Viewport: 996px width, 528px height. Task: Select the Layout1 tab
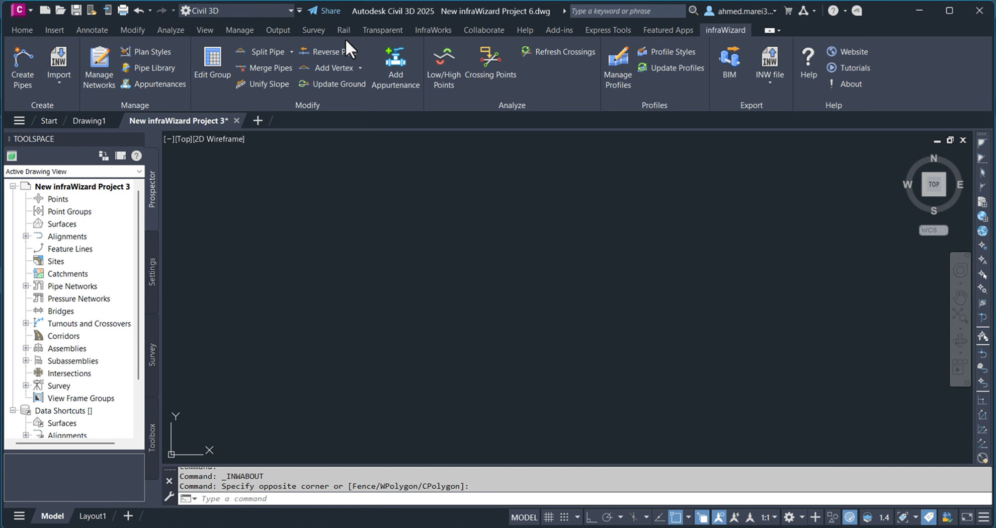tap(93, 516)
